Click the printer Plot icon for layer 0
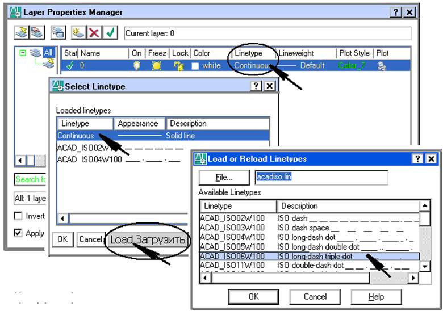 (x=382, y=66)
